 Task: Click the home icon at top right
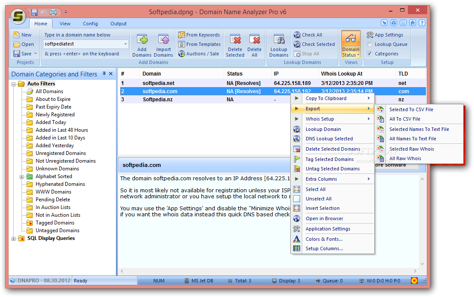point(413,23)
